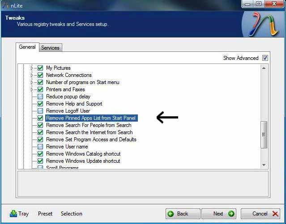This screenshot has height=224, width=286.
Task: Switch to the Services tab
Action: click(50, 48)
